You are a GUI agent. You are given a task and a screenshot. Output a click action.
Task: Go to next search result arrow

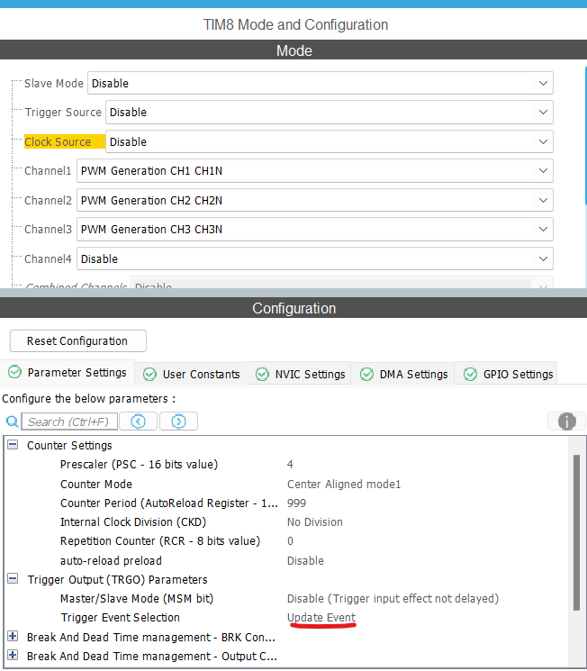click(178, 422)
